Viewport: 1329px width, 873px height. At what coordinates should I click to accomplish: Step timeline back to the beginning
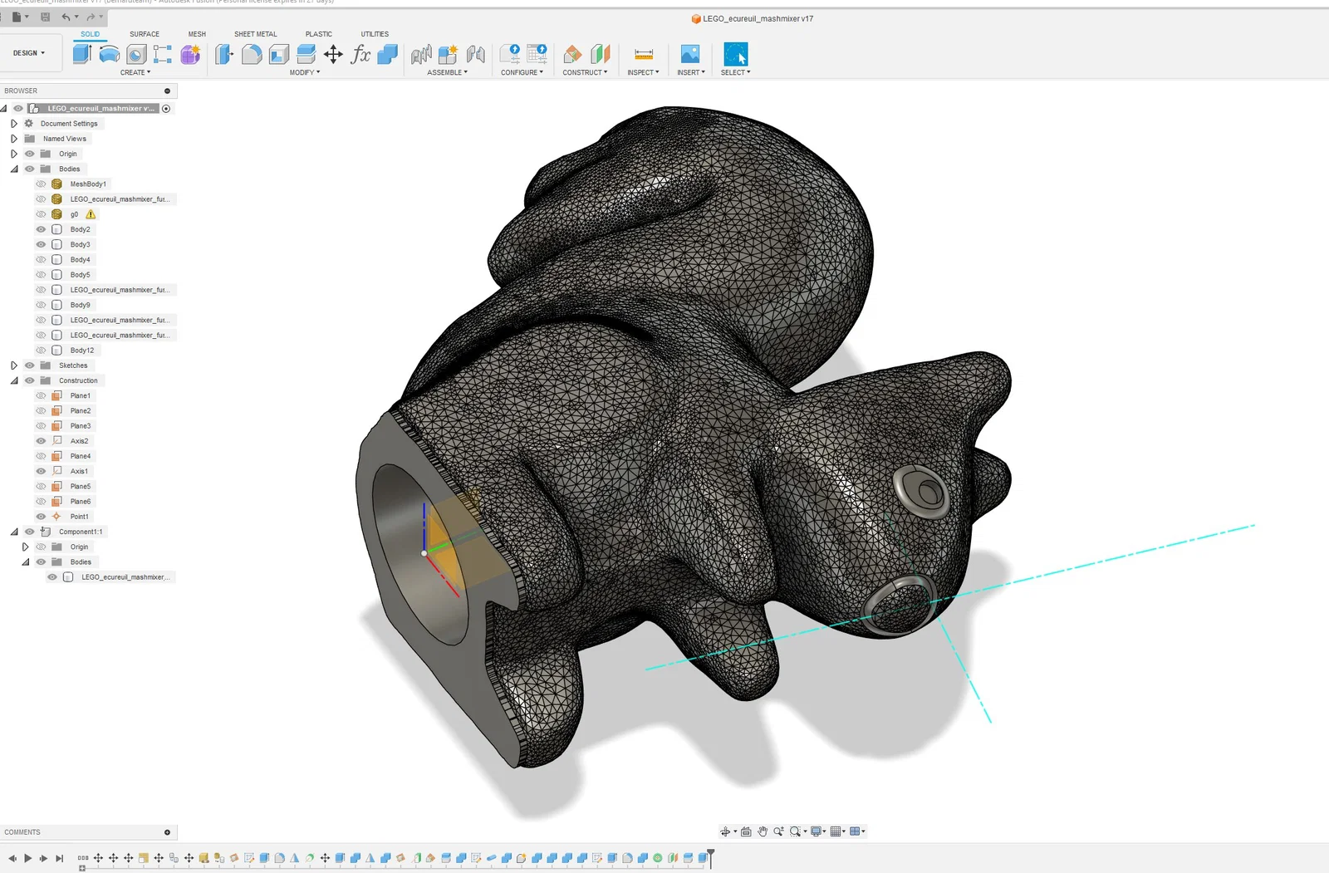(x=12, y=858)
